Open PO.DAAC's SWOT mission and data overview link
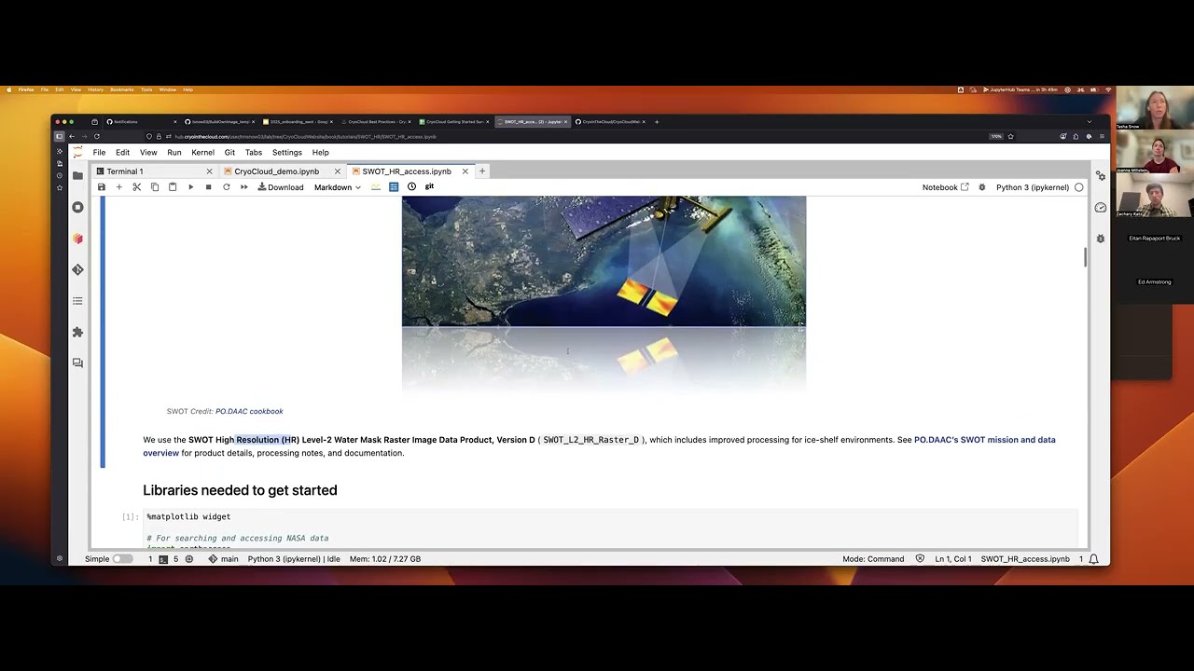The image size is (1194, 671). click(600, 446)
